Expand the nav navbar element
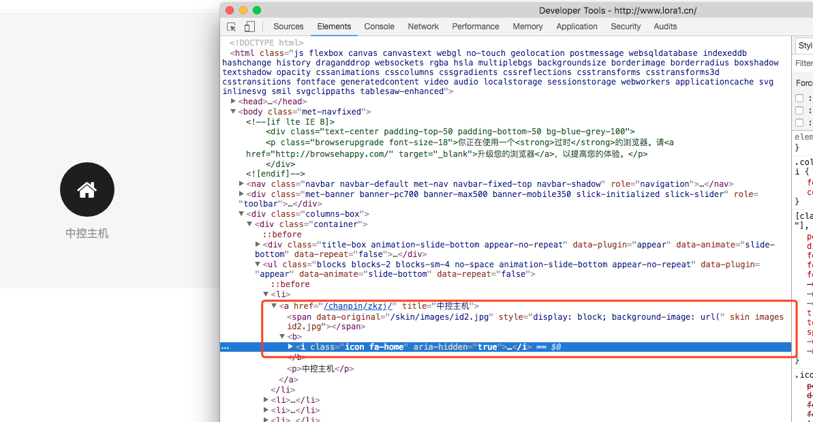The width and height of the screenshot is (813, 422). point(242,183)
